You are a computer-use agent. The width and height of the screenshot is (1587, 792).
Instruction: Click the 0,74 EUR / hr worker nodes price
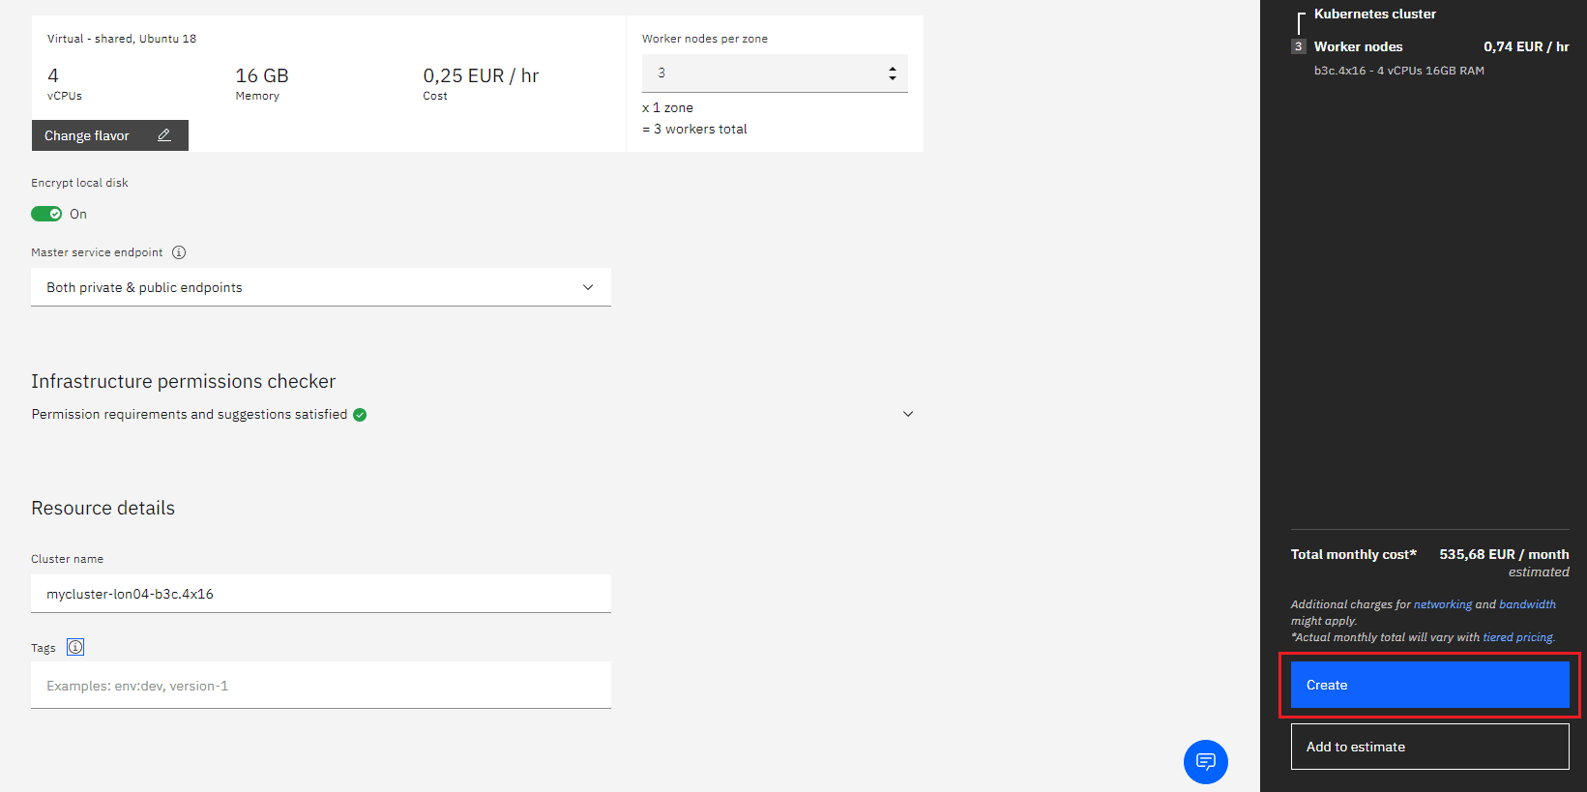(x=1526, y=46)
